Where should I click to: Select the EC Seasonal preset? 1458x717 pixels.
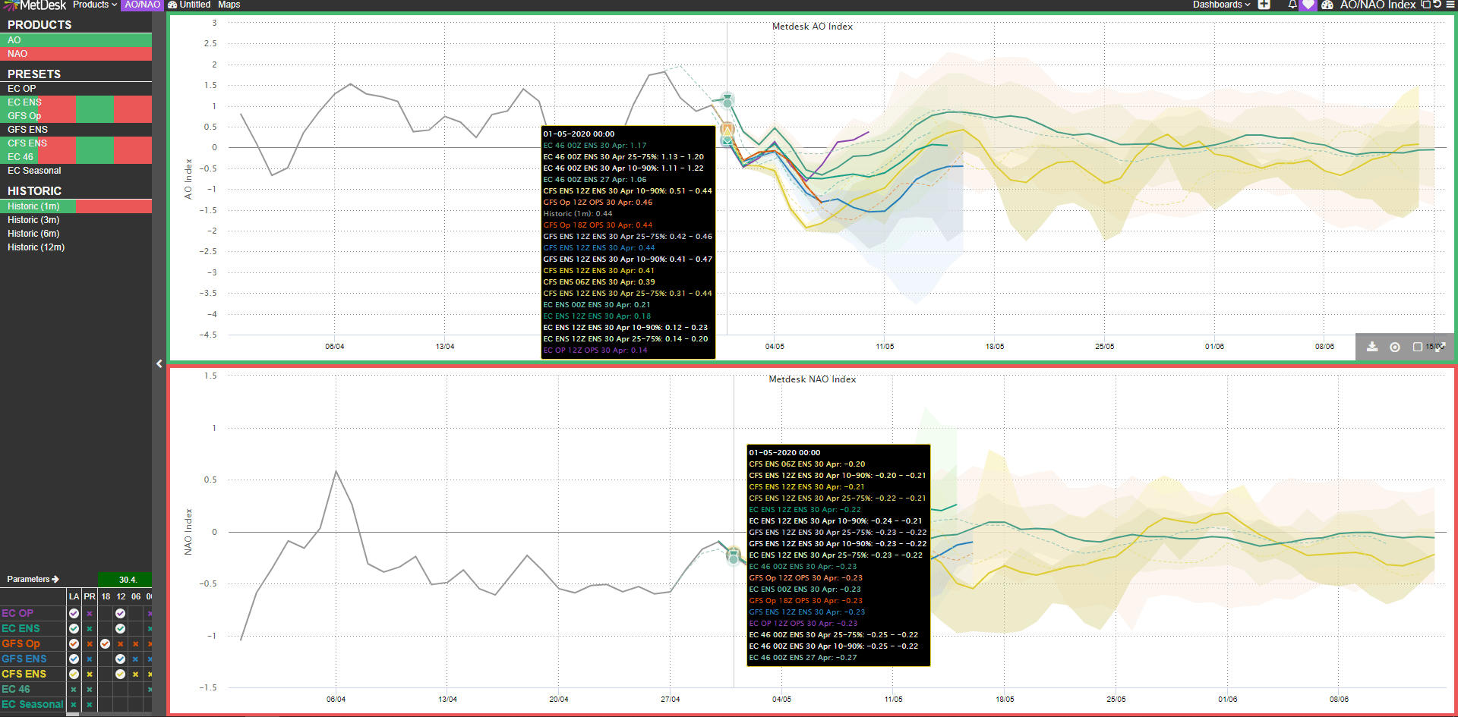click(x=34, y=171)
